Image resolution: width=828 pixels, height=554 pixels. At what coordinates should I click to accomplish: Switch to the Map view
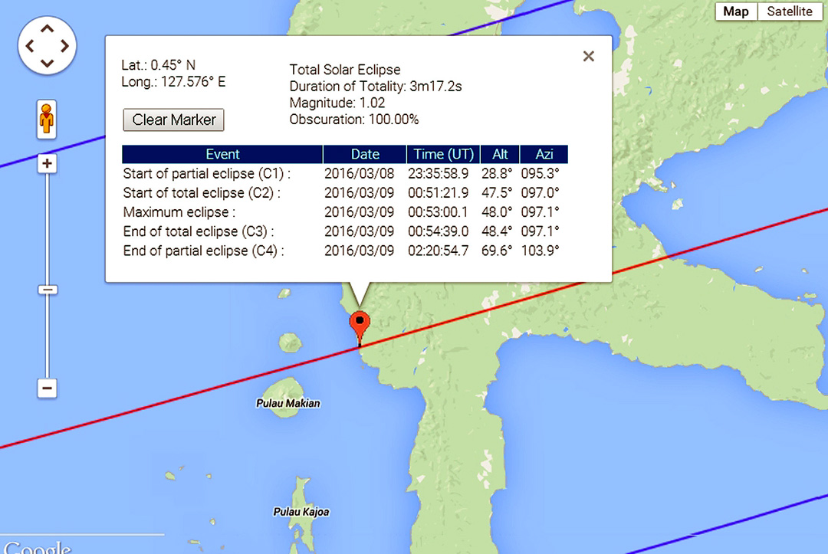point(736,11)
